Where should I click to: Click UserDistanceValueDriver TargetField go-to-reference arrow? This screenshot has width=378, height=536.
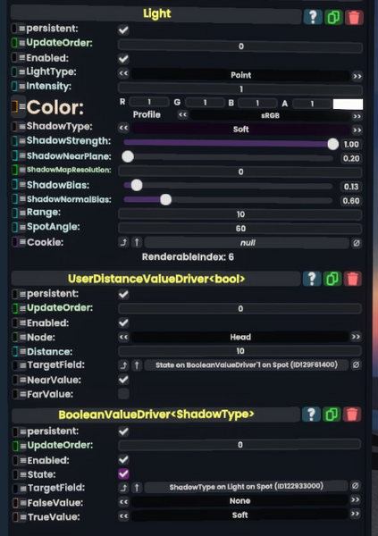pos(123,365)
